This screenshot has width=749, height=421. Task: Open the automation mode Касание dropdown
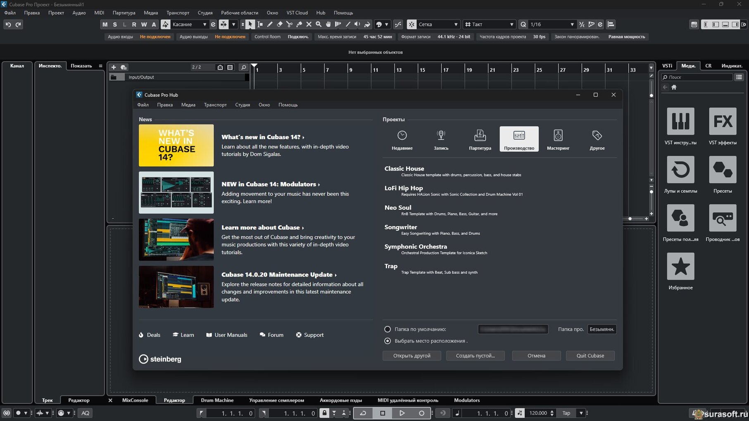coord(190,24)
